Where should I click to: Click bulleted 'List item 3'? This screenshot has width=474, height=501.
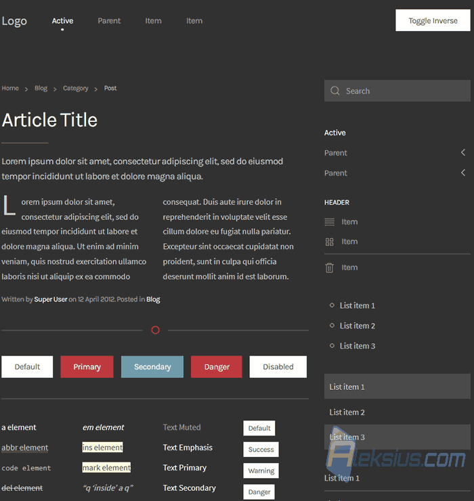pyautogui.click(x=358, y=346)
